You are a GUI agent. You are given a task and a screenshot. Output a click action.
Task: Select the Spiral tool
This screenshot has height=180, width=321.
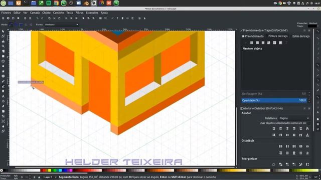(3, 76)
